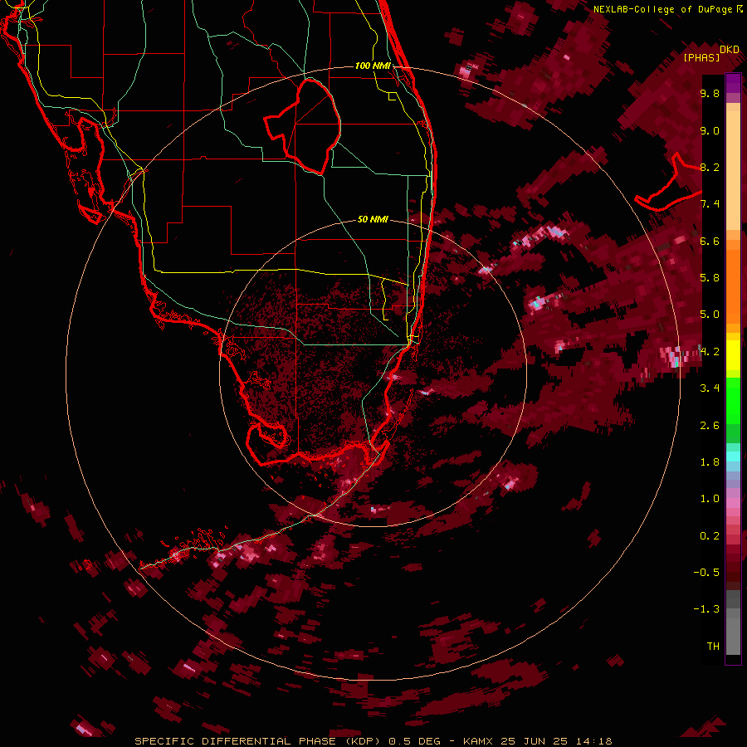Viewport: 747px width, 747px height.
Task: Click the 0.5 DEG elevation text
Action: [416, 741]
